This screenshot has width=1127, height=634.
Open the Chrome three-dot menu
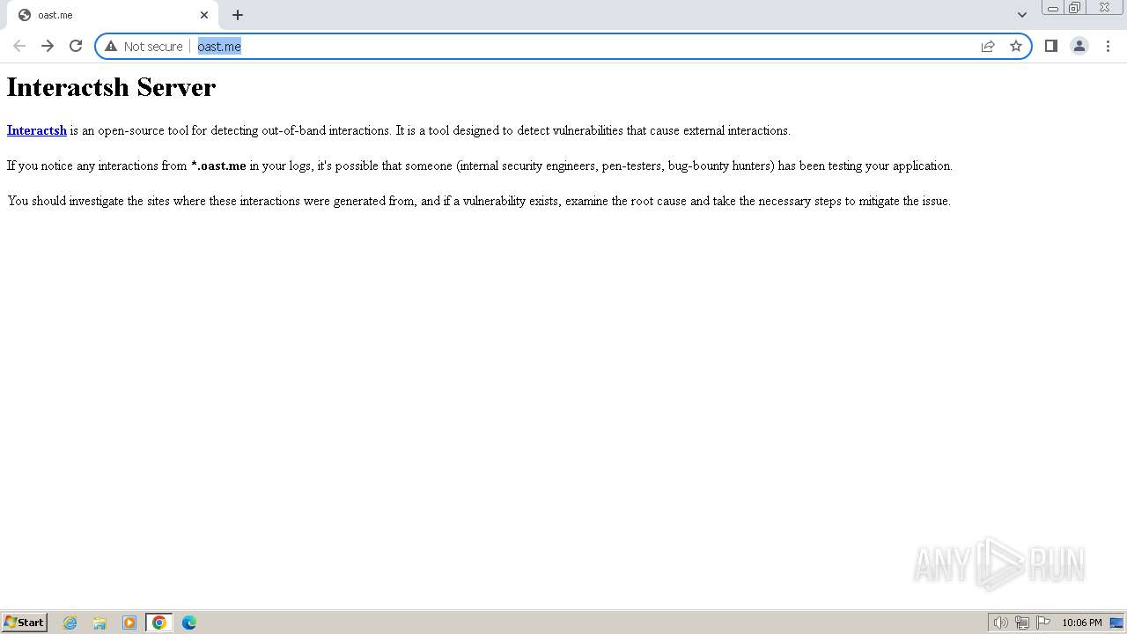pyautogui.click(x=1108, y=46)
